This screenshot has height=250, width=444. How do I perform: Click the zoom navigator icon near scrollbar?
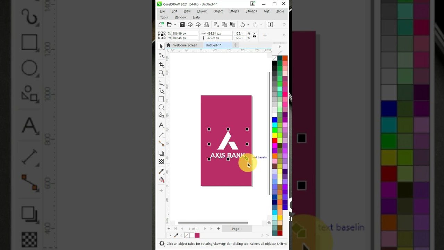[x=269, y=223]
